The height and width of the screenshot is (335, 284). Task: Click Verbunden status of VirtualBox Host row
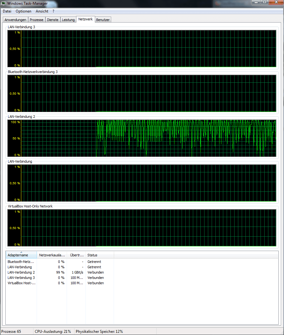point(96,283)
